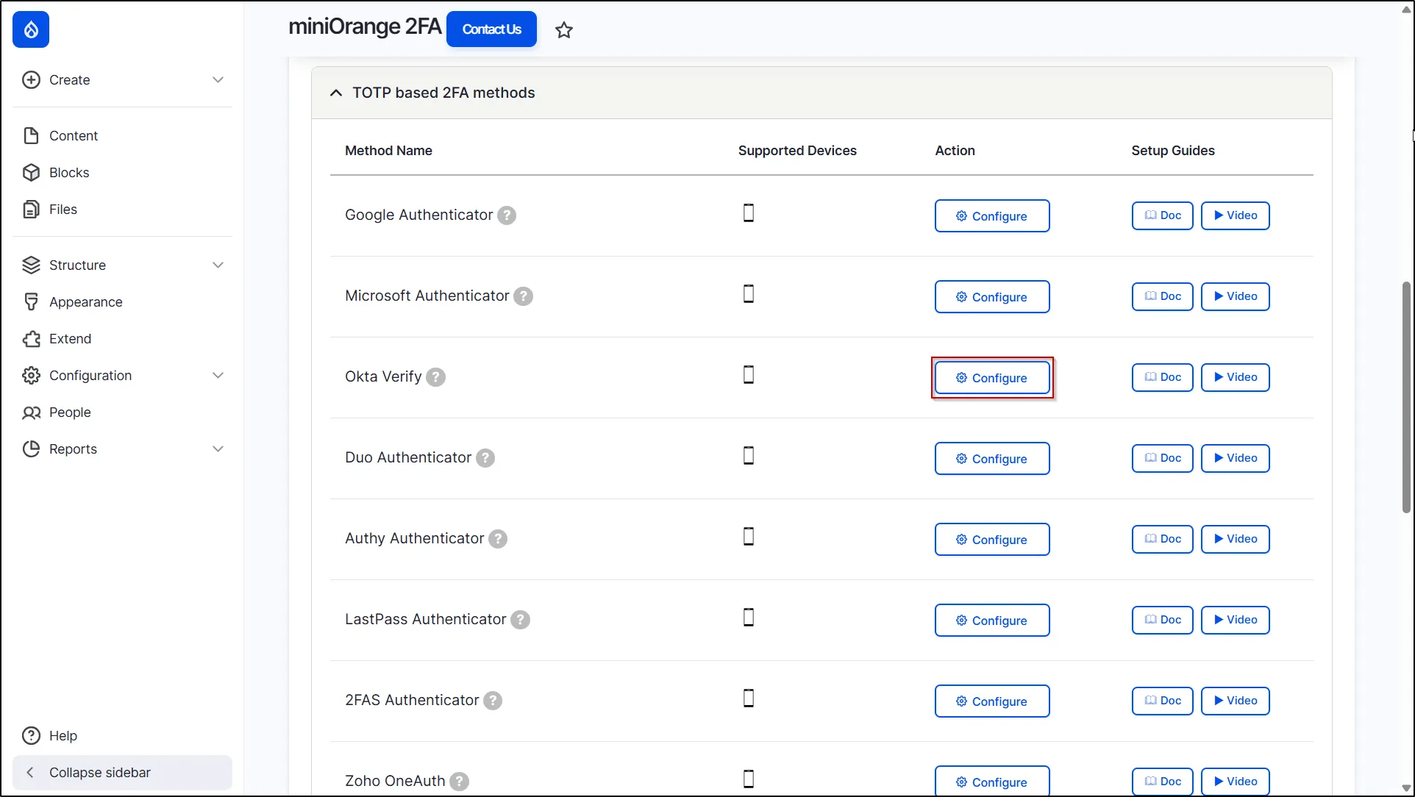Click the Reports chart icon
This screenshot has height=797, width=1415.
pos(31,449)
